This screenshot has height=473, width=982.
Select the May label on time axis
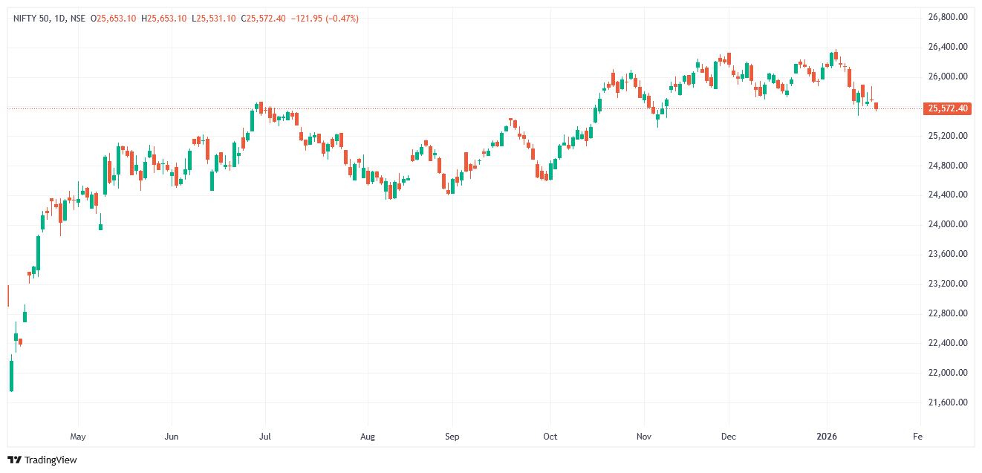pyautogui.click(x=78, y=437)
